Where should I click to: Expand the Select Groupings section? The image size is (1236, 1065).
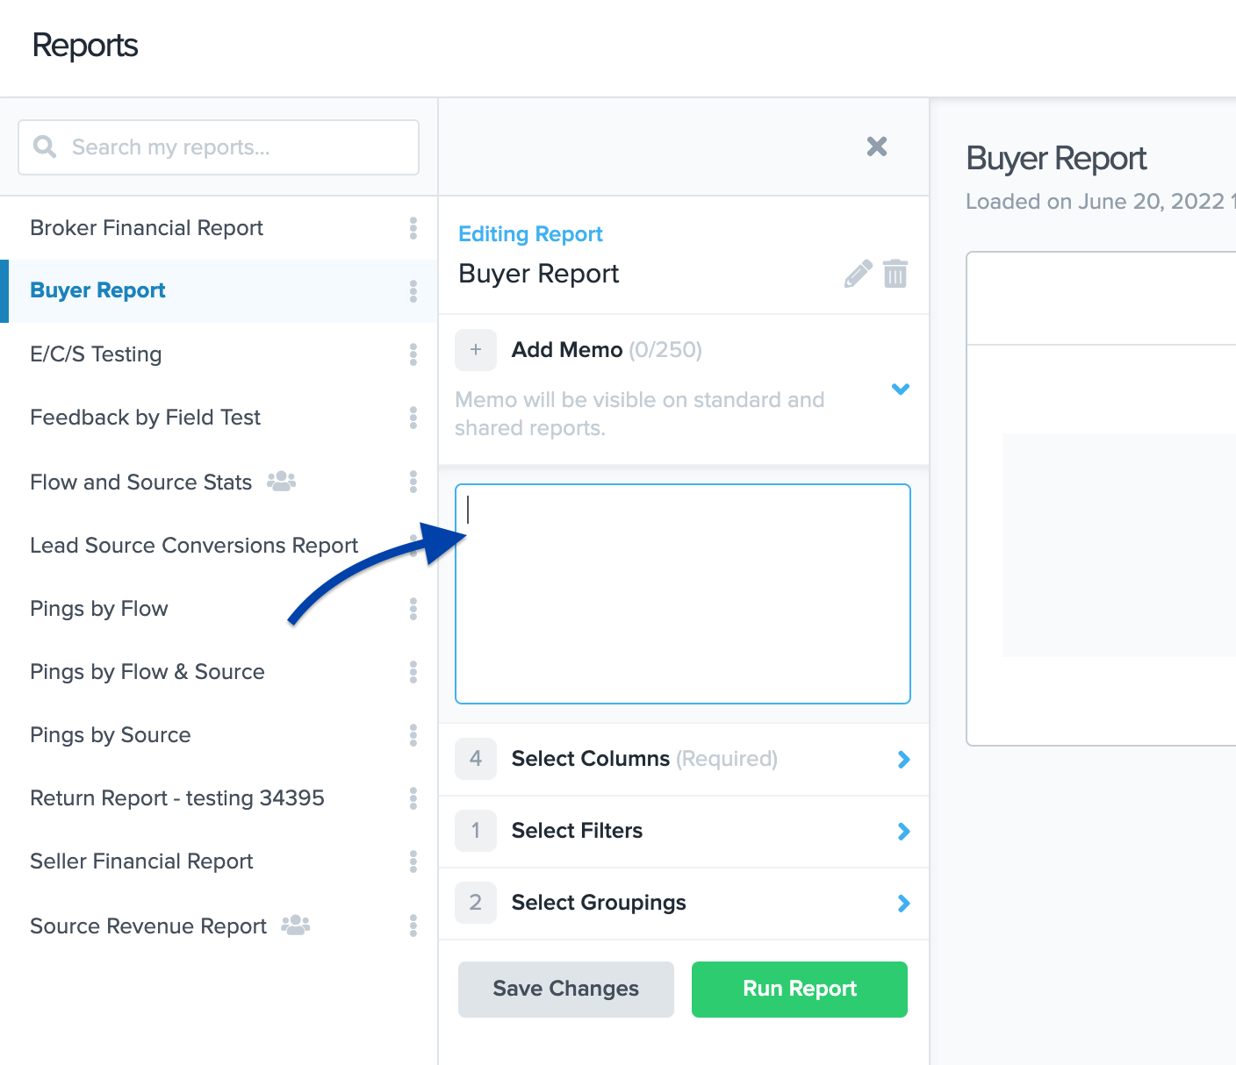[x=903, y=904]
